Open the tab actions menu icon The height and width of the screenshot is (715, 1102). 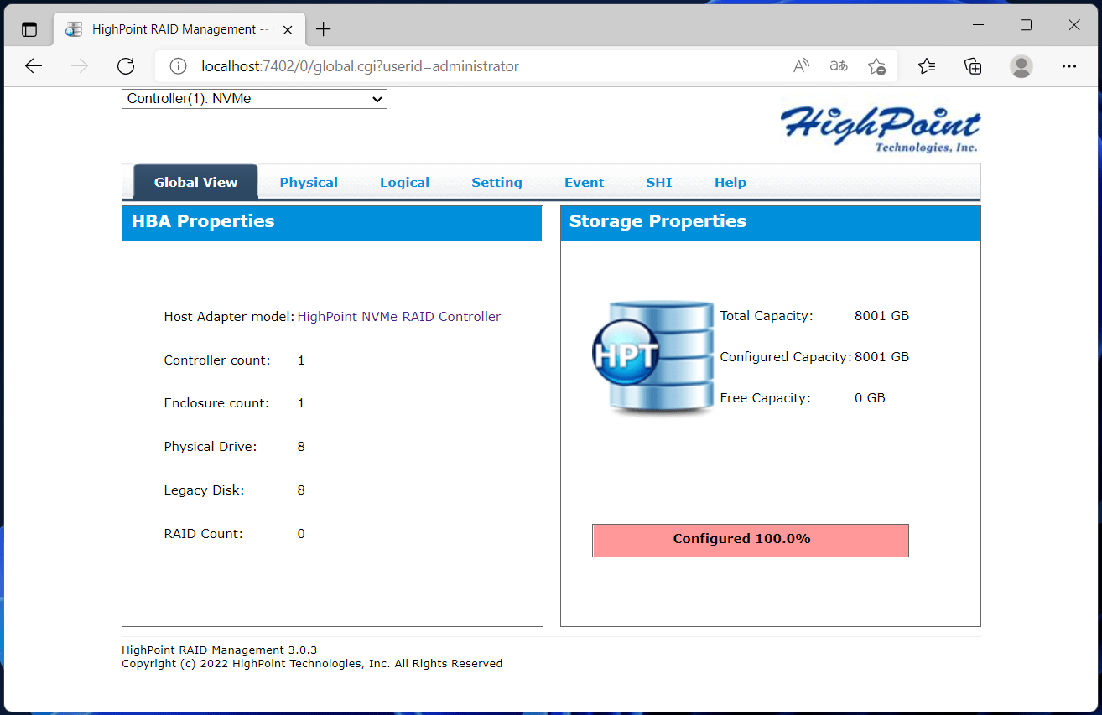[x=29, y=29]
